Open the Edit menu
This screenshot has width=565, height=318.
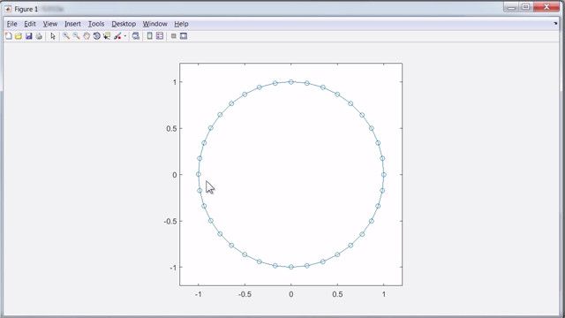[x=30, y=24]
